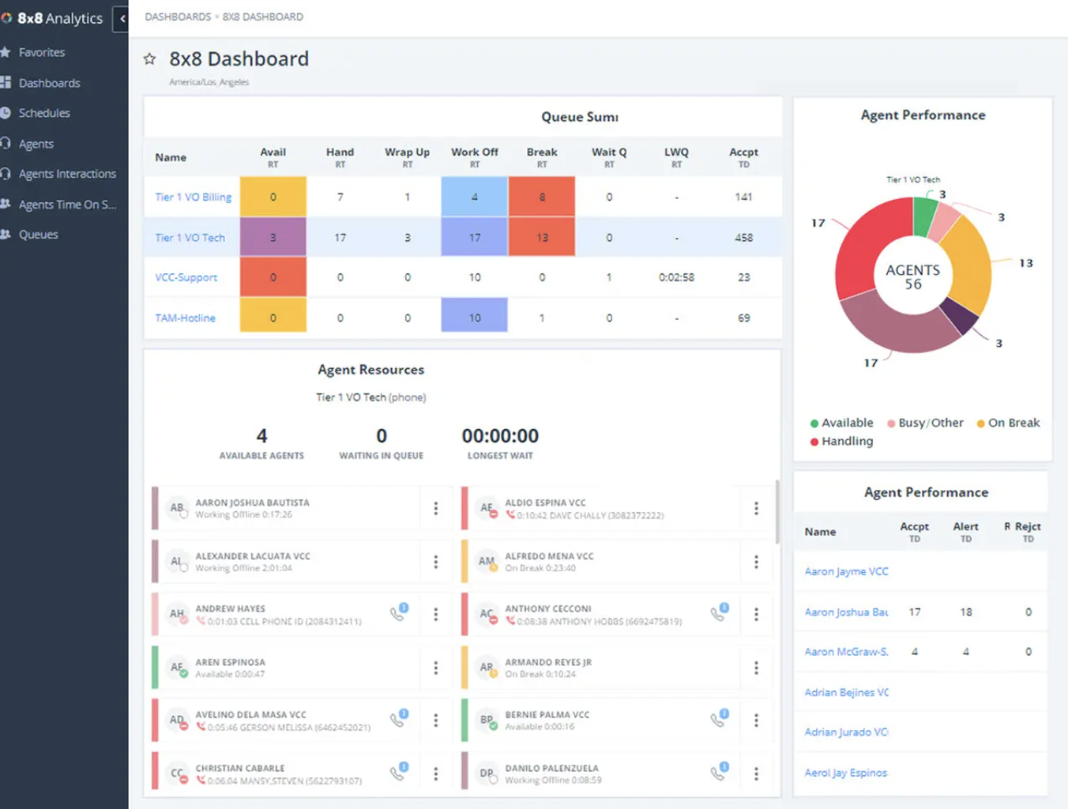This screenshot has height=809, width=1068.
Task: Click the phone icon for Bernie Palma VCC
Action: [719, 720]
